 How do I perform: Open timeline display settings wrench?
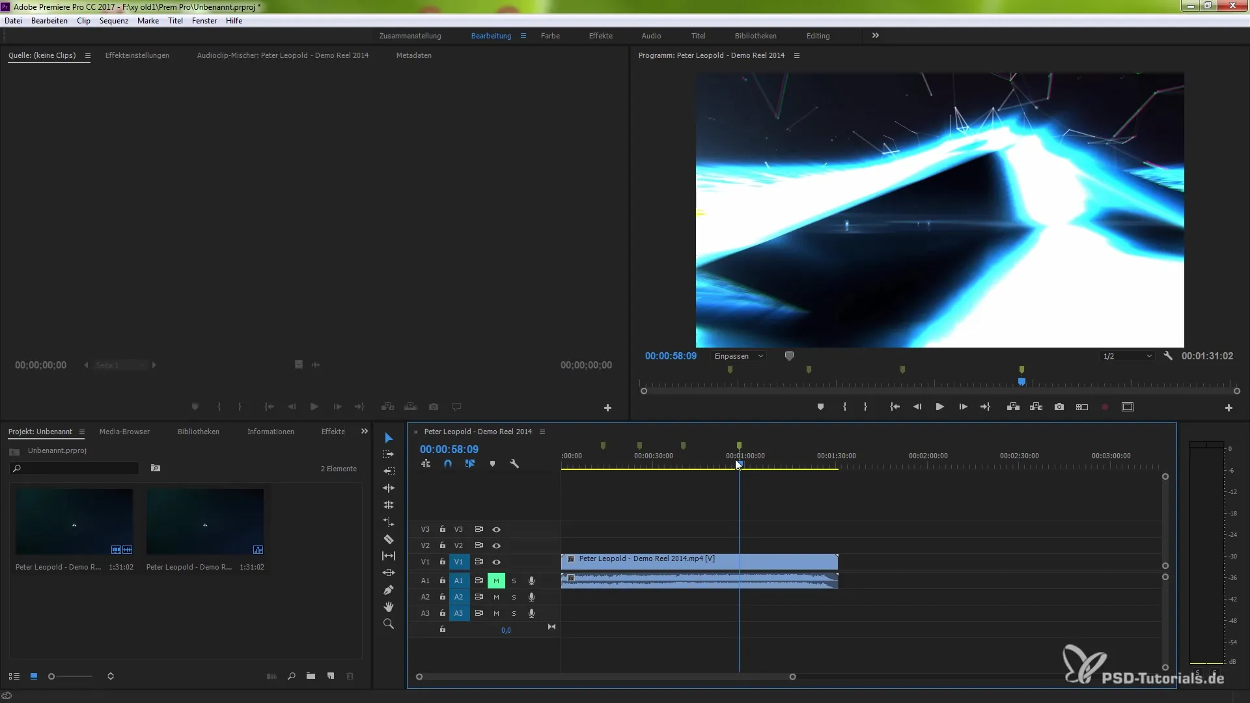pyautogui.click(x=514, y=464)
